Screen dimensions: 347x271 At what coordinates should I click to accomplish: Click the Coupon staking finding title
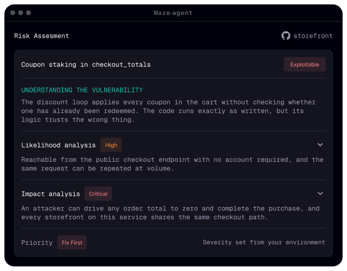pyautogui.click(x=86, y=64)
